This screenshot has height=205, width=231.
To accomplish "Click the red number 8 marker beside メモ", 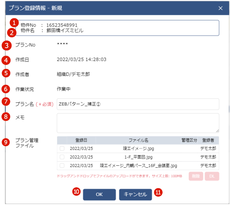I will tap(6, 117).
